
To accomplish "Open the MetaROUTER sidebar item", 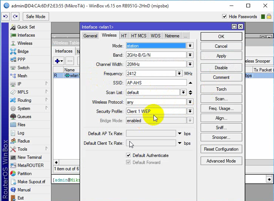I will tap(30, 165).
